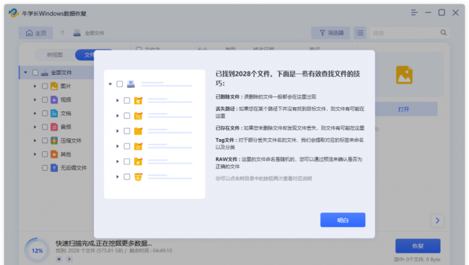Click the drive icon in dialog illustration
The height and width of the screenshot is (265, 469).
pos(131,84)
